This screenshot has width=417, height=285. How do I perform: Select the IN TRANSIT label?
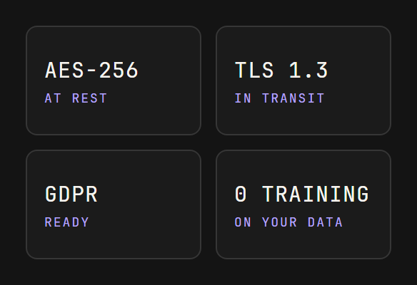click(x=279, y=98)
